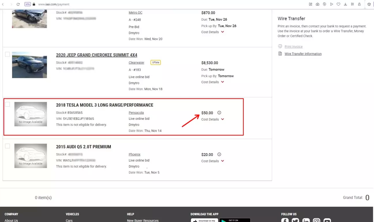Expand Cost Details for the Audi Q5
374x222 pixels.
tap(212, 161)
